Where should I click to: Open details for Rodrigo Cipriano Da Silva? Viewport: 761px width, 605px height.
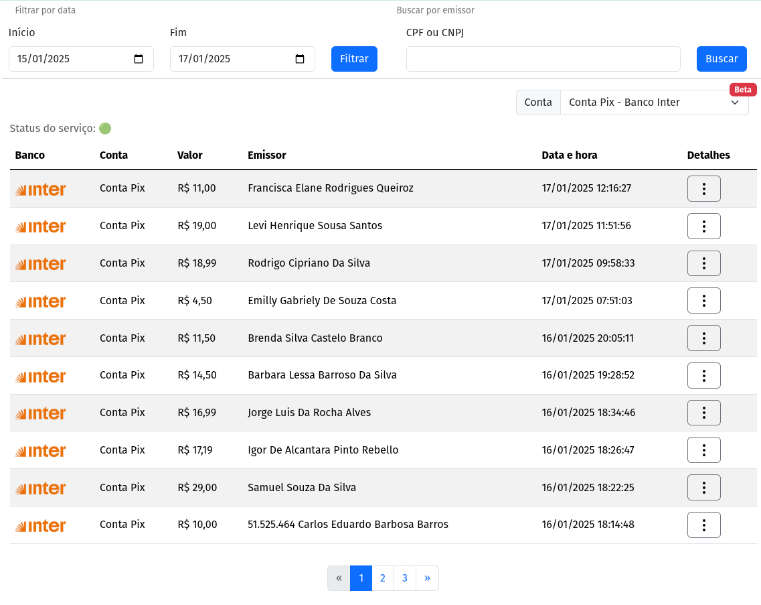click(703, 263)
